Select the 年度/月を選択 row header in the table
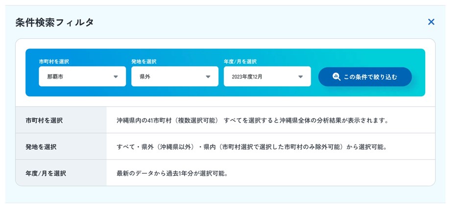The width and height of the screenshot is (457, 209). (46, 173)
